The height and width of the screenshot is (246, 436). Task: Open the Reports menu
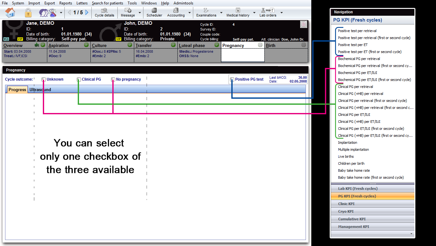pyautogui.click(x=66, y=3)
